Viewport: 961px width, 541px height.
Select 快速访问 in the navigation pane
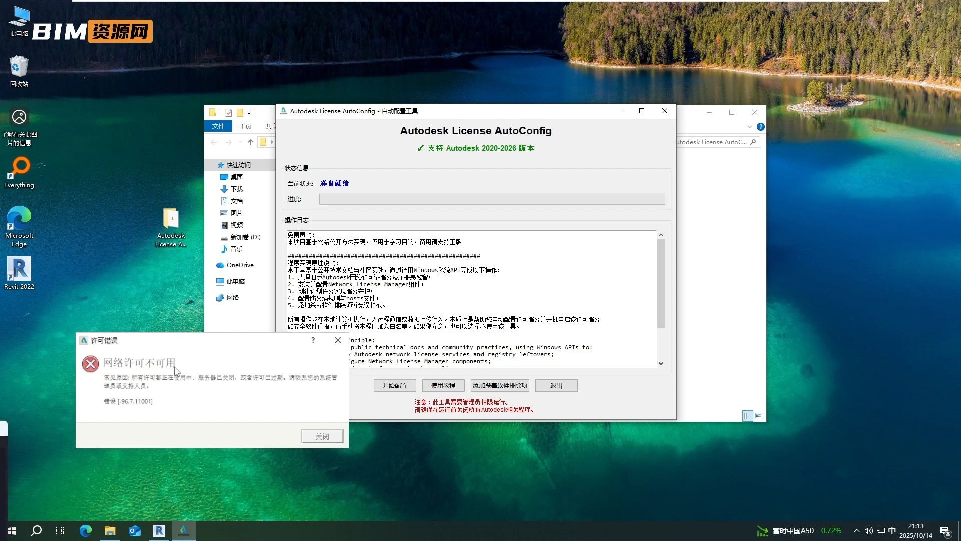click(238, 165)
